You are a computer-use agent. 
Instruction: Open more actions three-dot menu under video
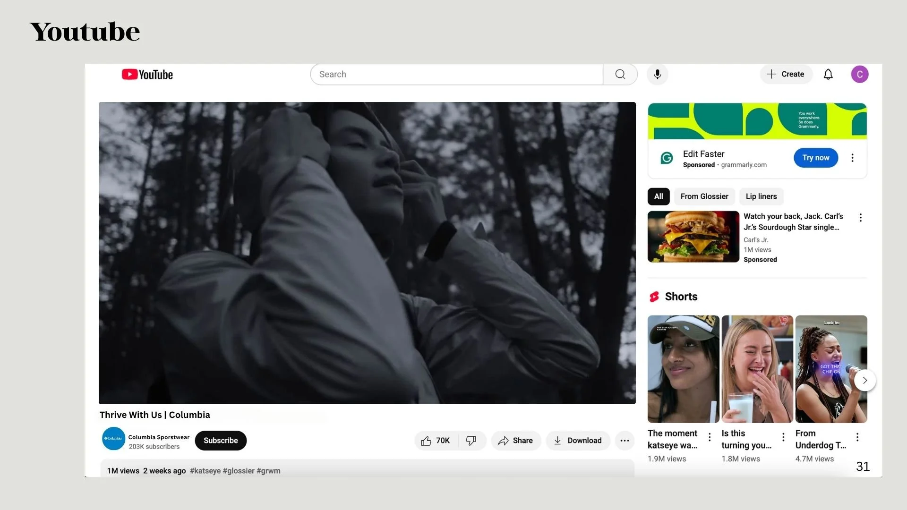tap(625, 441)
